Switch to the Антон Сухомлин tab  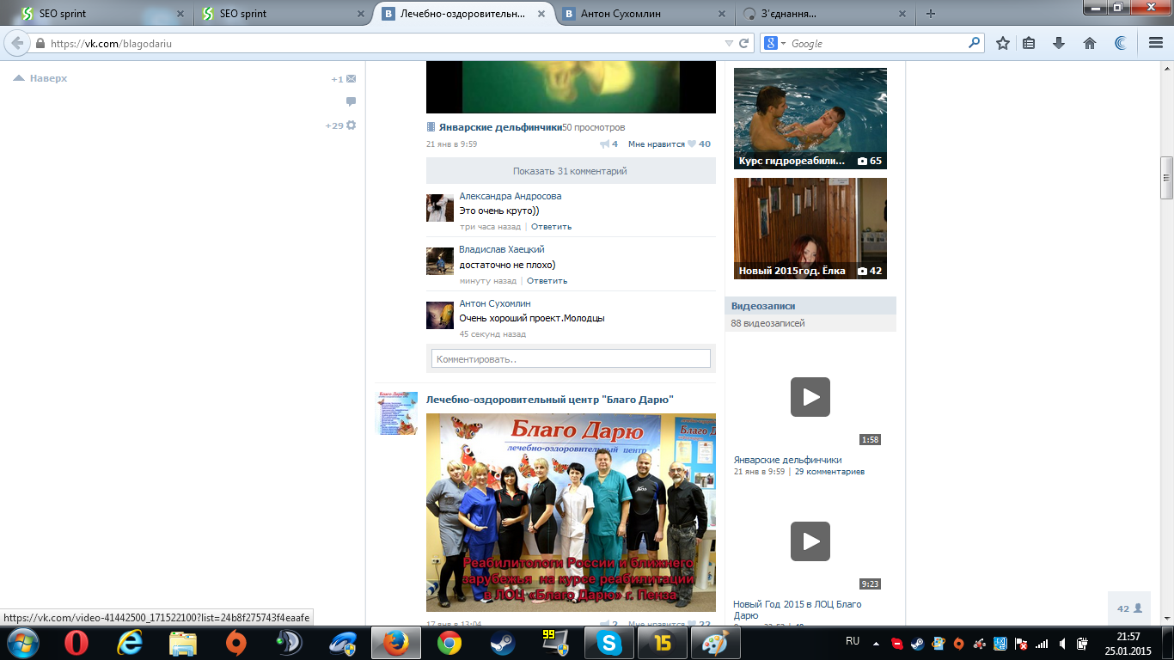pyautogui.click(x=645, y=14)
